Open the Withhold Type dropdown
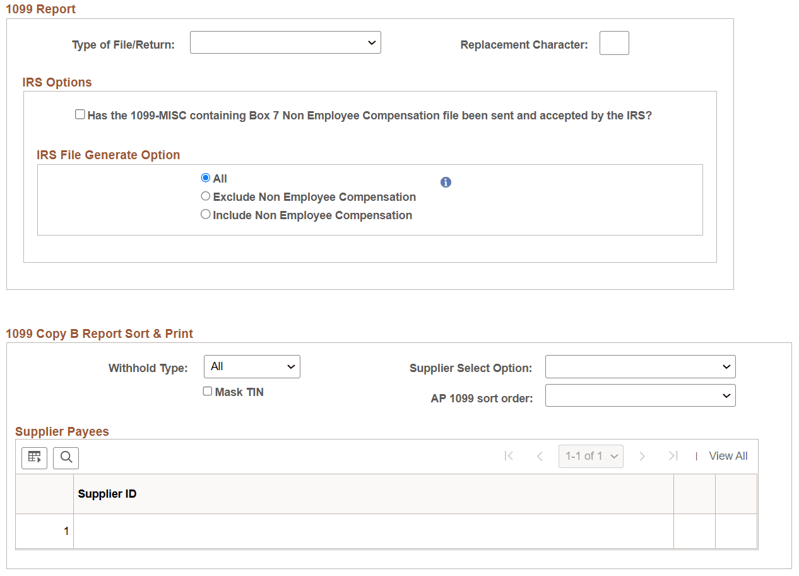Viewport: 799px width, 576px height. (252, 366)
